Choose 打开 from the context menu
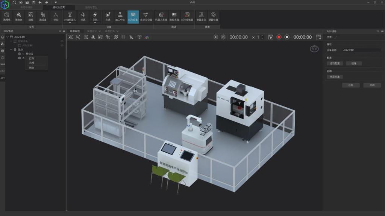Image resolution: width=385 pixels, height=216 pixels. 32,58
